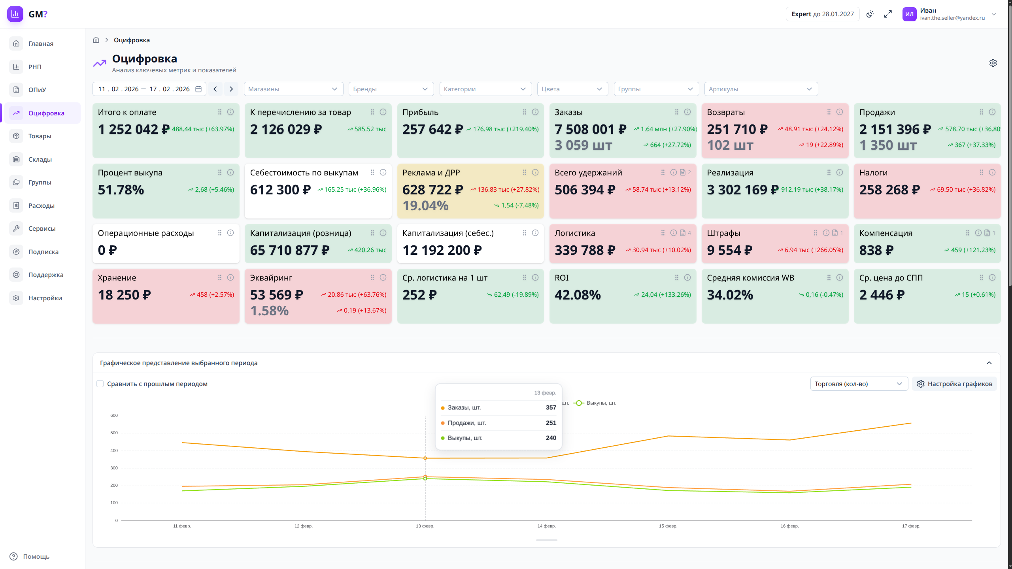Open the Артикулы dropdown filter
The image size is (1012, 569).
tap(761, 89)
